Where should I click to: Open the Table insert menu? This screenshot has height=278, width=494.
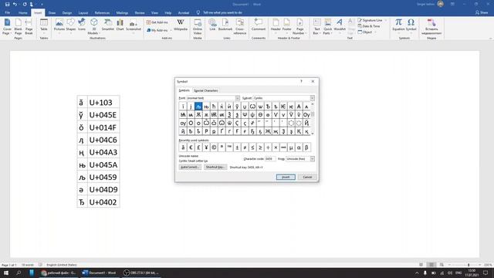(x=44, y=26)
